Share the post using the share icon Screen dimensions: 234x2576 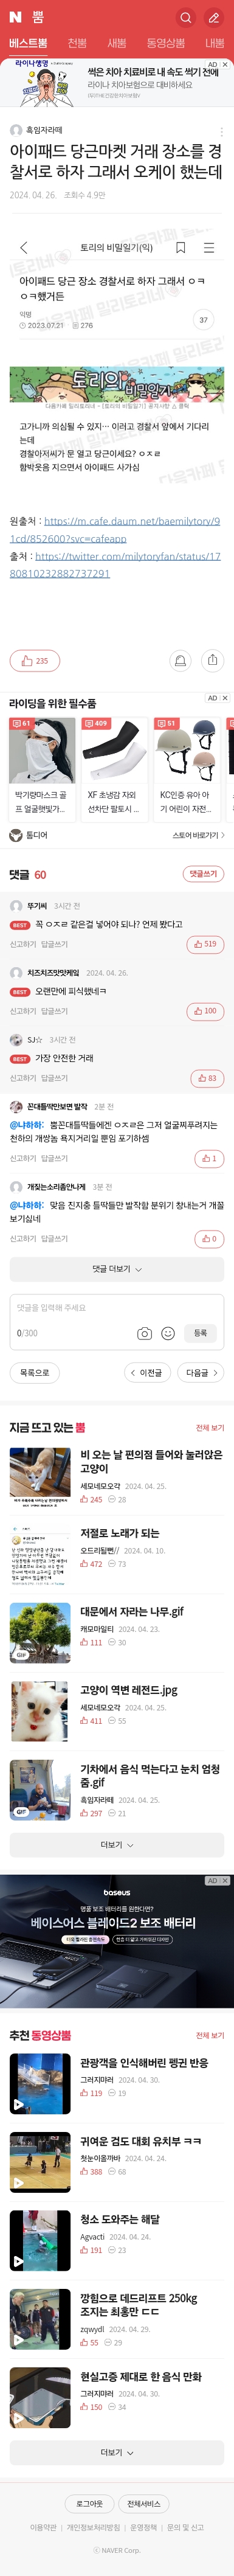click(212, 660)
